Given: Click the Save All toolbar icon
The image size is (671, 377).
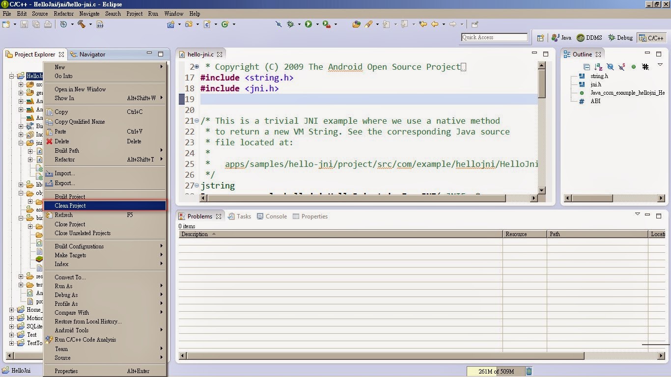Looking at the screenshot, I should pos(36,24).
